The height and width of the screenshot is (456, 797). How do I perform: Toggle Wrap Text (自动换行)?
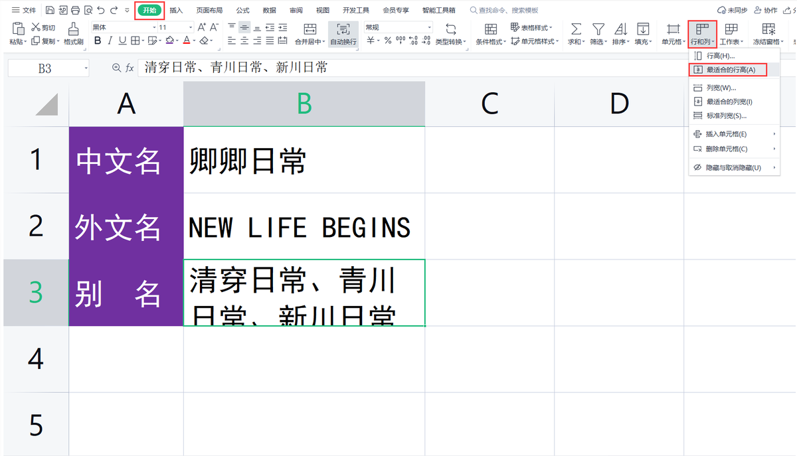343,33
